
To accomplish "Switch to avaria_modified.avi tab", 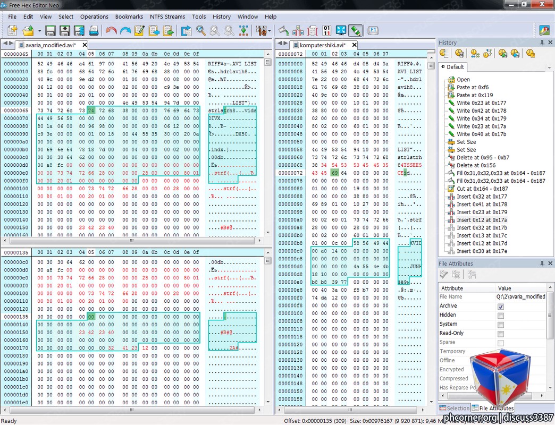I will (51, 45).
